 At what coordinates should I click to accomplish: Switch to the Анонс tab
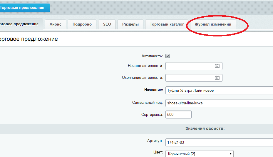56,24
